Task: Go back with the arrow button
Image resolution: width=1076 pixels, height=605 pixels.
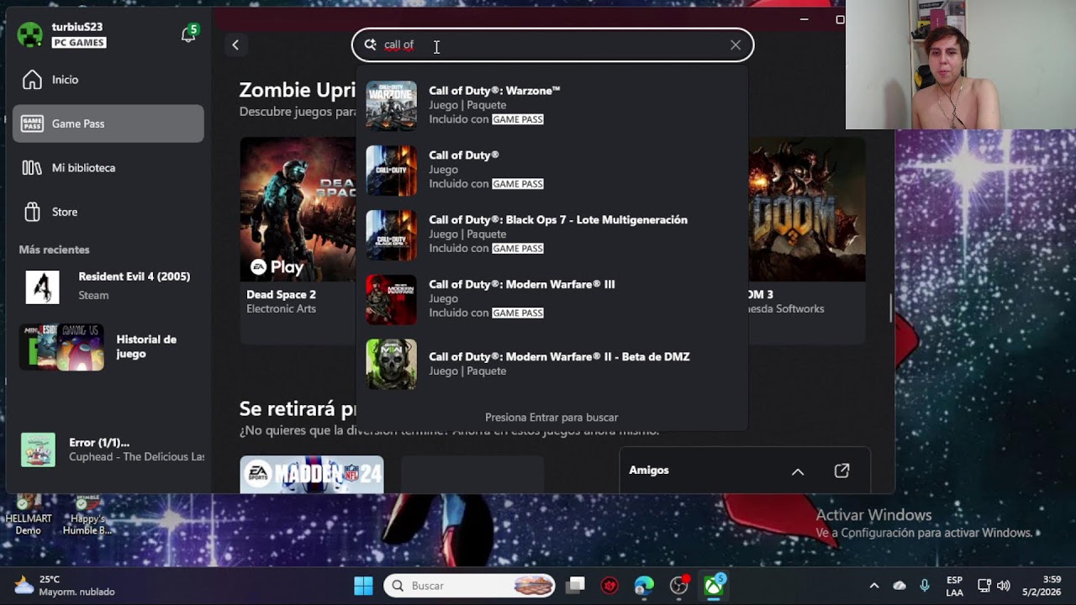Action: pos(235,45)
